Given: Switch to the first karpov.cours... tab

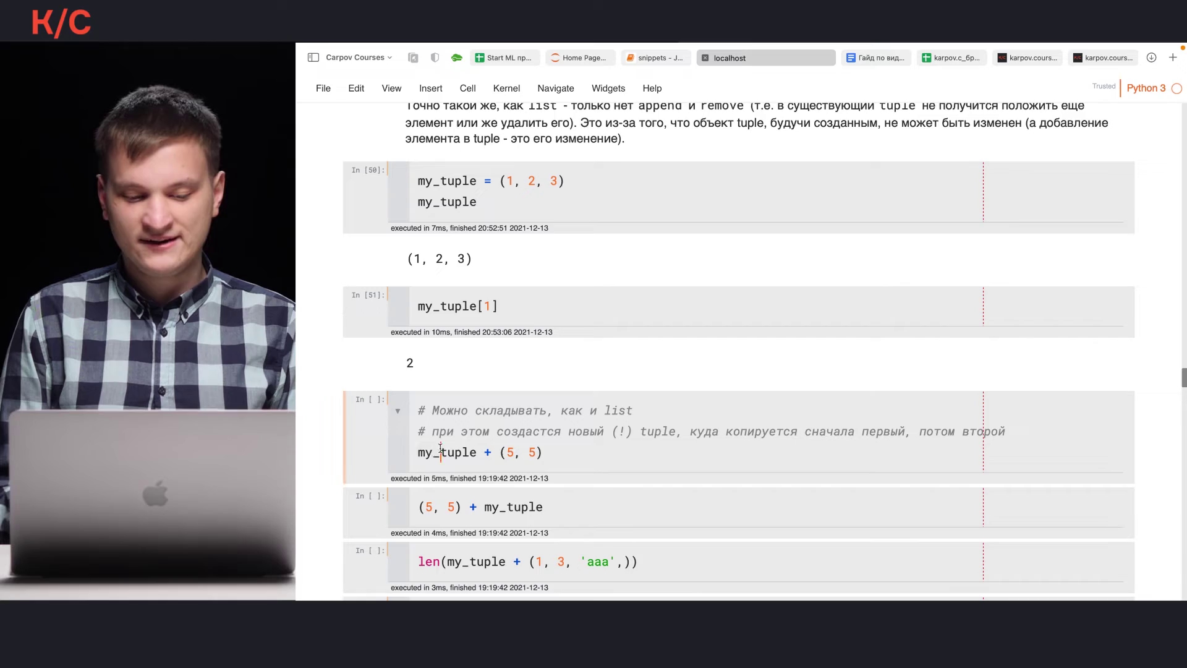Looking at the screenshot, I should [x=1027, y=58].
